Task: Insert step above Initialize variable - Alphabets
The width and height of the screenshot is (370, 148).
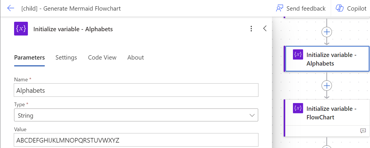Action: tap(327, 32)
